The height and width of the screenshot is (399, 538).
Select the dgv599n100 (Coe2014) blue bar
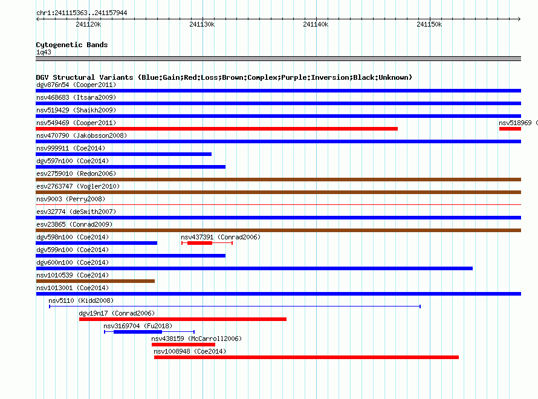tap(131, 256)
